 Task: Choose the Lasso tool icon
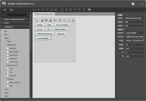click(x=55, y=21)
